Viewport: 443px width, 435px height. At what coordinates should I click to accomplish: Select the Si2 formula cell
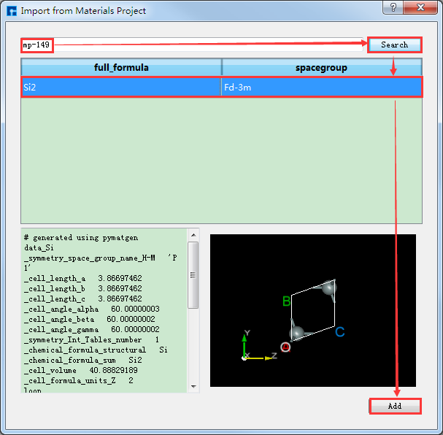tap(121, 88)
